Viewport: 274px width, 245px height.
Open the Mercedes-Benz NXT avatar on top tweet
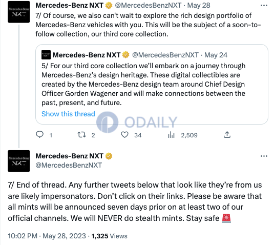19,12
